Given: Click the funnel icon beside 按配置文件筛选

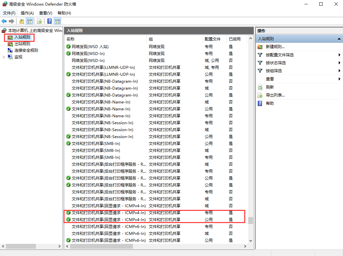Looking at the screenshot, I should pyautogui.click(x=260, y=55).
